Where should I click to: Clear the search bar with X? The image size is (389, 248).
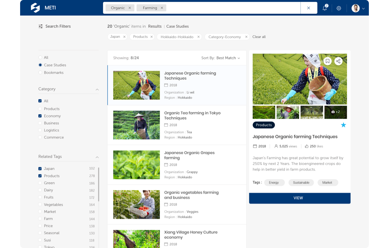pos(309,8)
